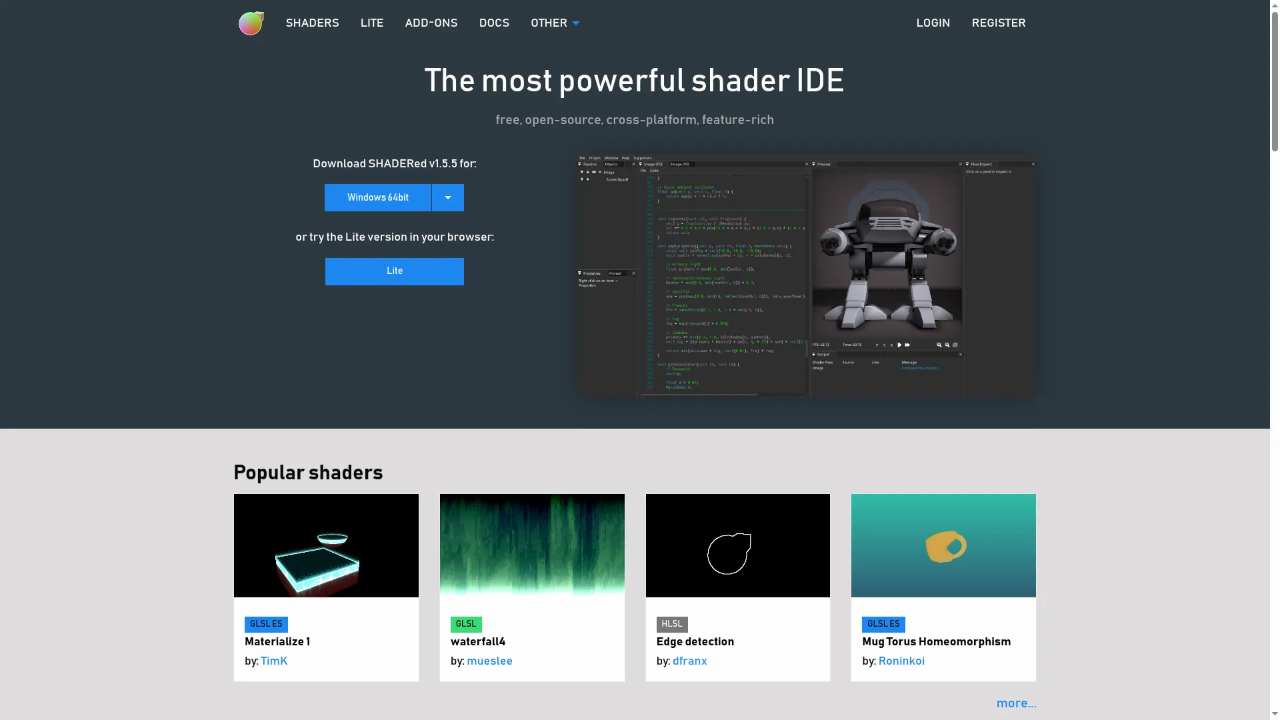The image size is (1280, 720).
Task: Open the Materialize 1 shader thumbnail
Action: [x=326, y=545]
